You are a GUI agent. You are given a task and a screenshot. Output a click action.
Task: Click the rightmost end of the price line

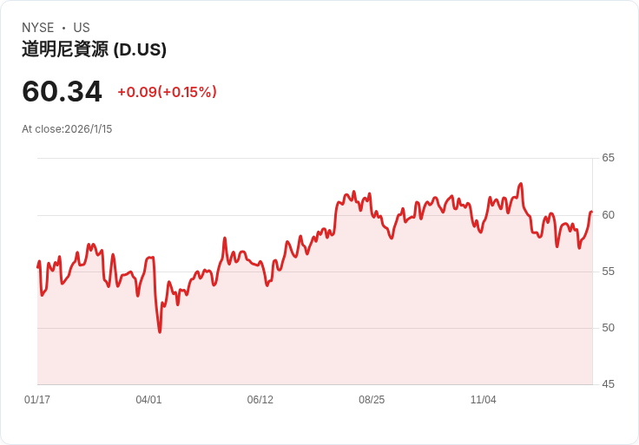pos(591,212)
